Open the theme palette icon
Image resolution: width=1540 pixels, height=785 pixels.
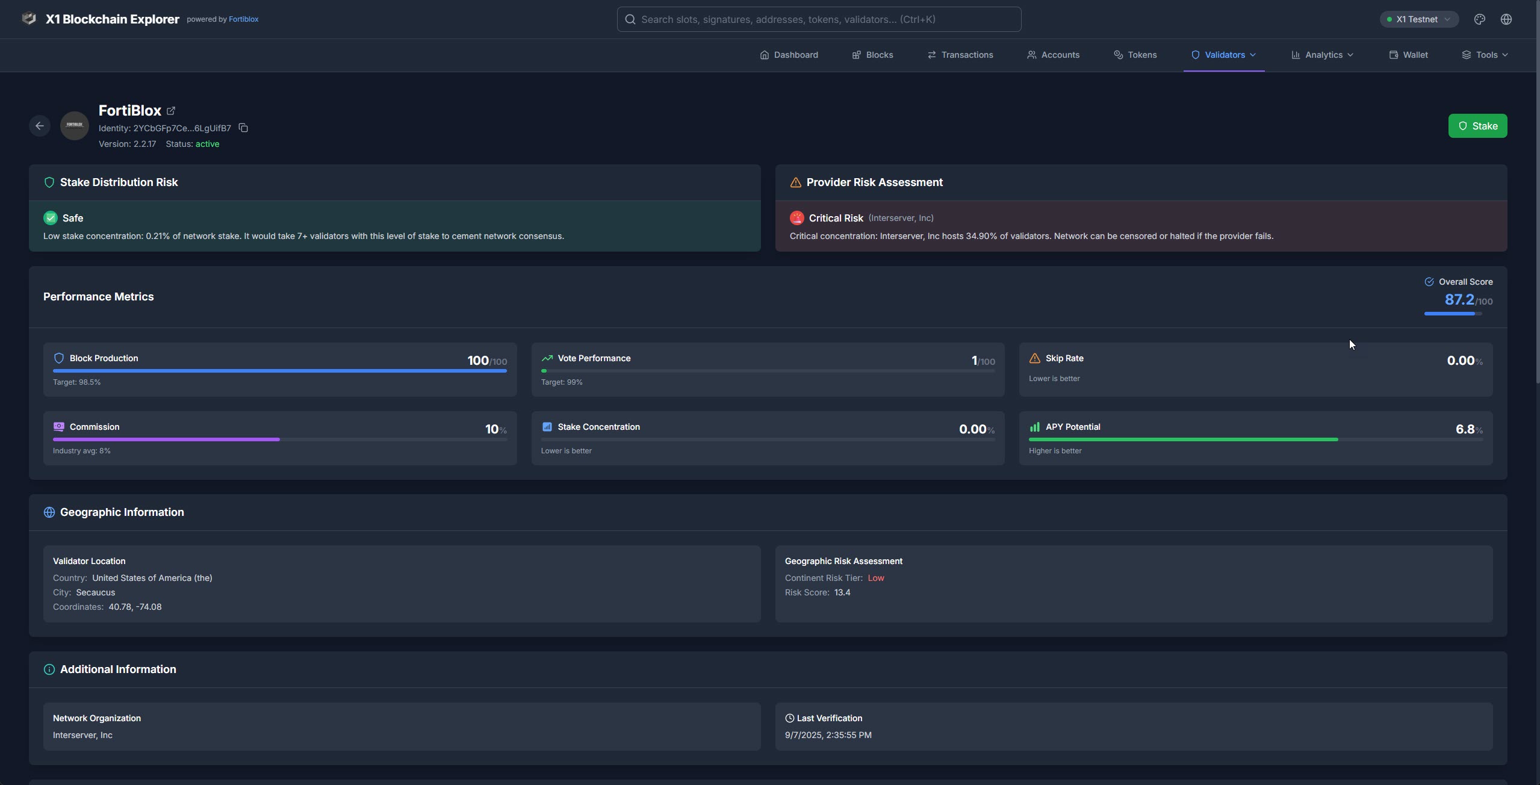pos(1479,19)
